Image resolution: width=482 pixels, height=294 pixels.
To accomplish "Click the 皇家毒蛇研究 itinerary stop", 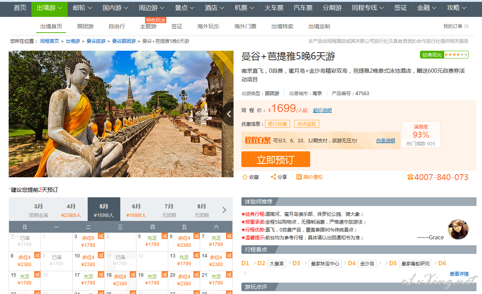I will 415,263.
